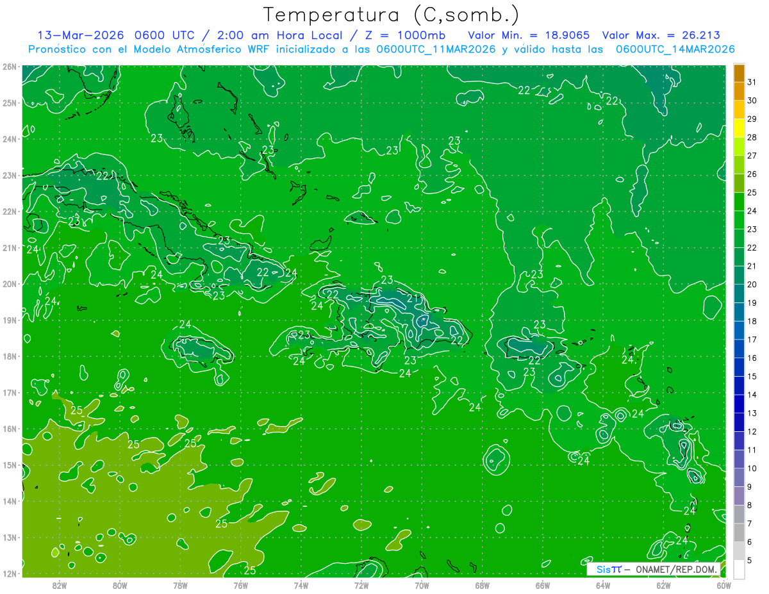Click the 24N latitude label
The image size is (769, 594).
tap(9, 139)
